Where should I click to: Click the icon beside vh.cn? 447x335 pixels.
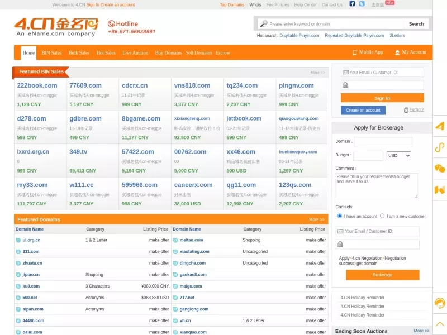[175, 320]
